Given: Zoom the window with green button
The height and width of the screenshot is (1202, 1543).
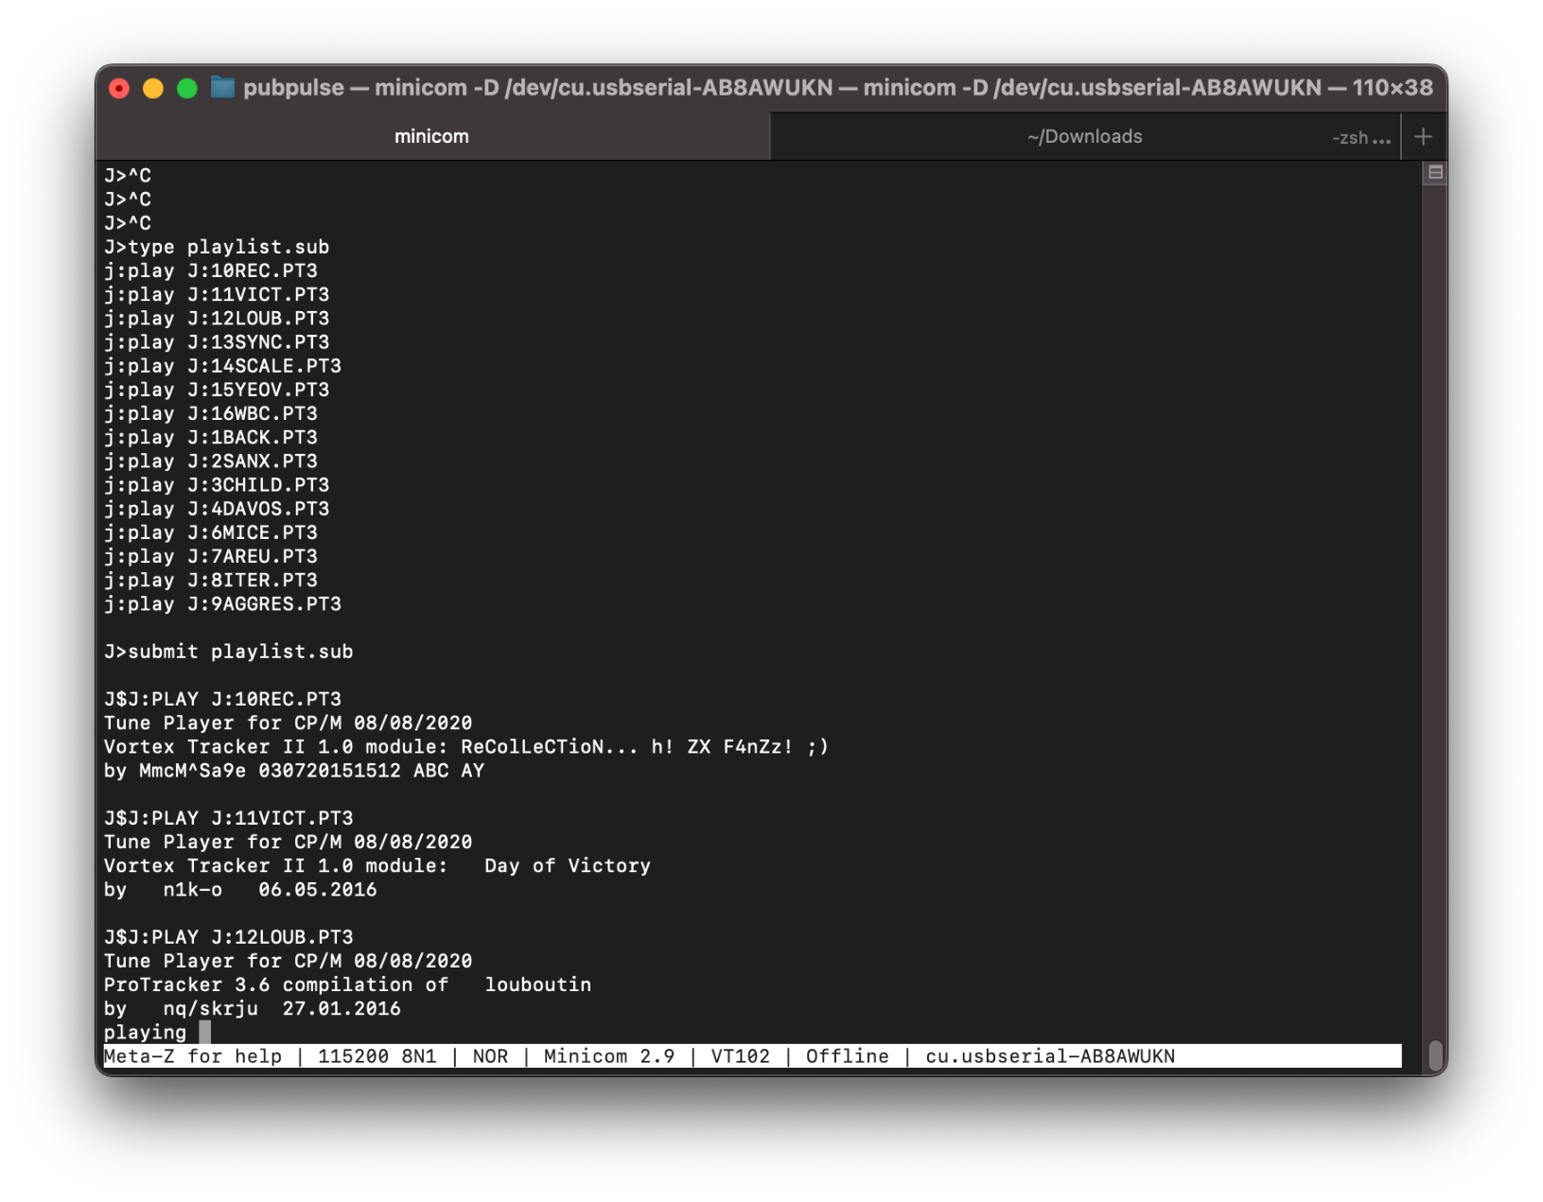Looking at the screenshot, I should pos(187,89).
